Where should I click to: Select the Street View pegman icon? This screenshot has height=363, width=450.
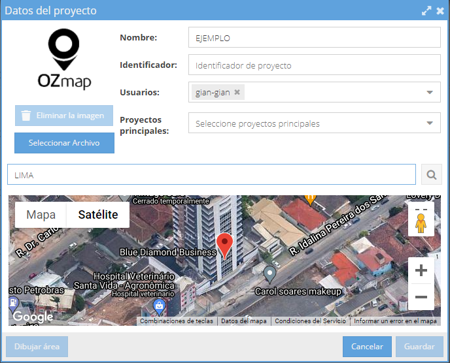pos(421,223)
